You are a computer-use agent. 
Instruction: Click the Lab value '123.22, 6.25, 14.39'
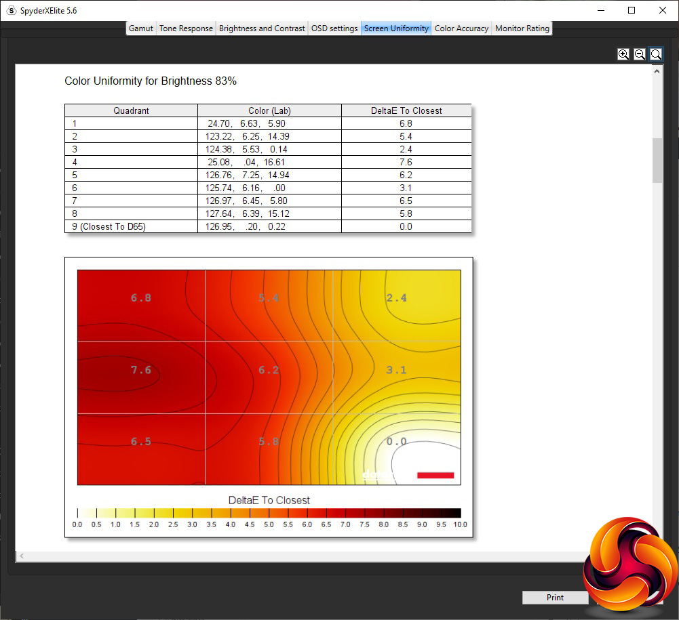click(248, 137)
